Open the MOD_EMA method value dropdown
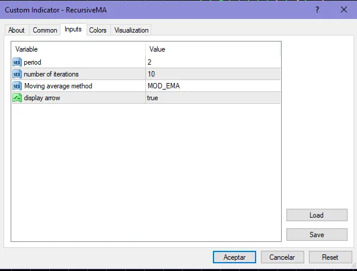 (x=213, y=86)
